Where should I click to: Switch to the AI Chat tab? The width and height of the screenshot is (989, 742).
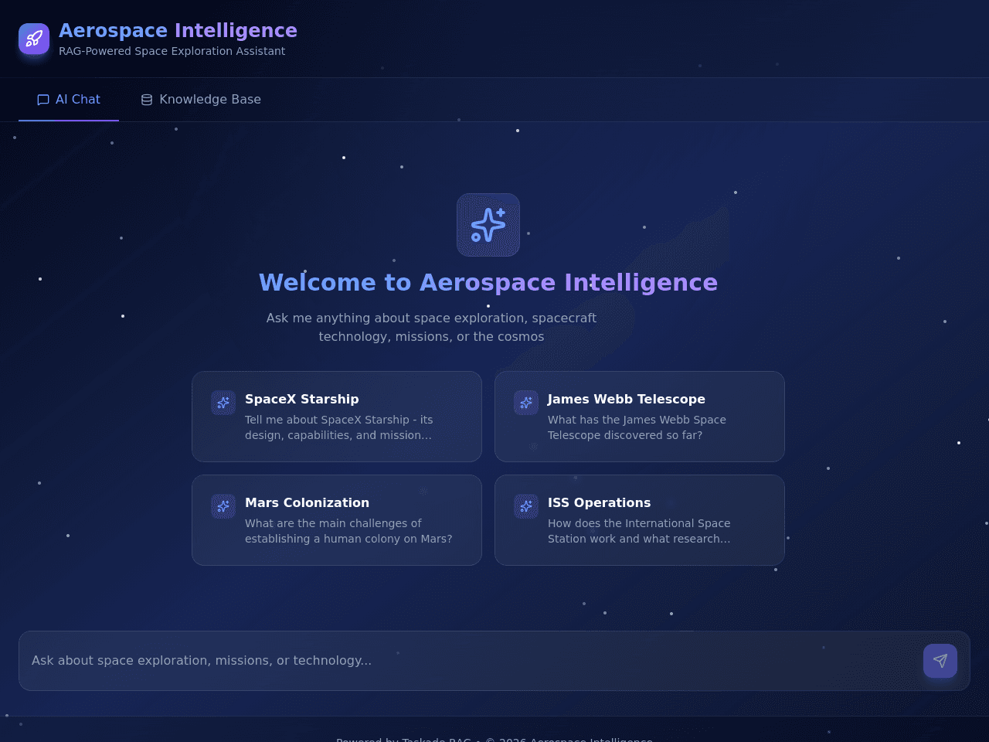pyautogui.click(x=69, y=100)
